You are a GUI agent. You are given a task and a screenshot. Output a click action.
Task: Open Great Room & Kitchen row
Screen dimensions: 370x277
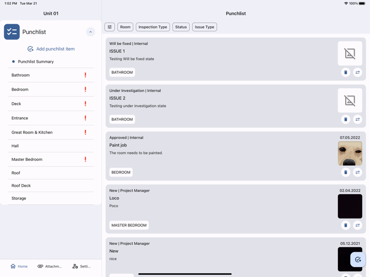click(51, 132)
